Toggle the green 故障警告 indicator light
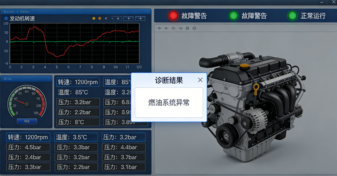Screen dimensions: 337x176 pyautogui.click(x=233, y=16)
